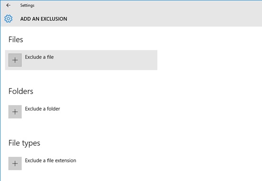The height and width of the screenshot is (181, 262).
Task: Select the 'Exclude a file' label
Action: (x=39, y=57)
